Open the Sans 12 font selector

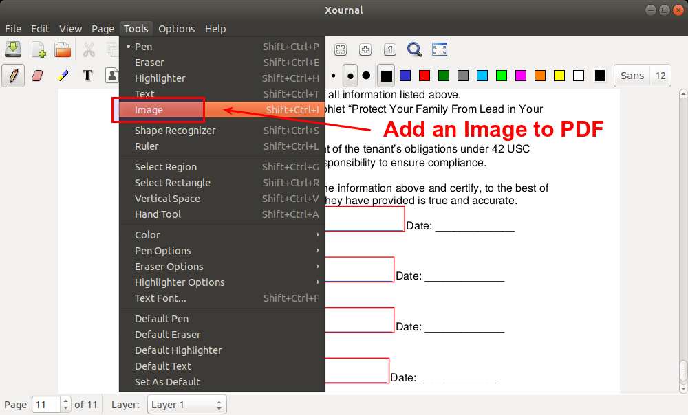tap(643, 76)
